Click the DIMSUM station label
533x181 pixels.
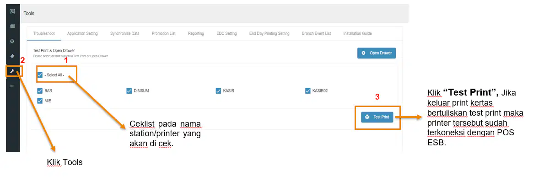click(141, 90)
